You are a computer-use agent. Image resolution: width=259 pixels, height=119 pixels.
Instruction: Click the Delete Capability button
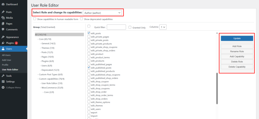pyautogui.click(x=237, y=67)
